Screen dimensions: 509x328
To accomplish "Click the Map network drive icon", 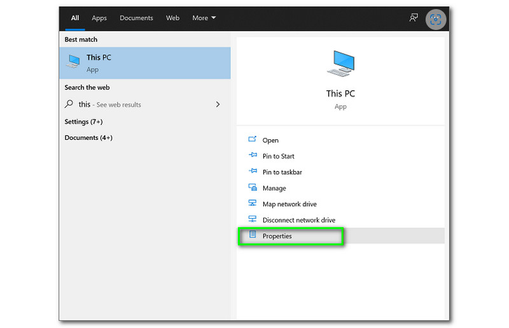I will point(252,204).
